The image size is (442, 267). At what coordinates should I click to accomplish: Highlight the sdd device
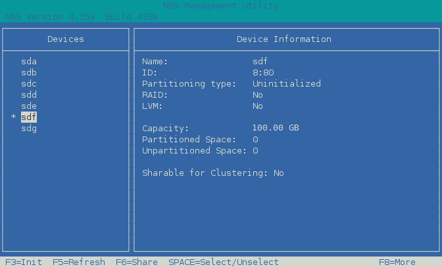pyautogui.click(x=29, y=95)
